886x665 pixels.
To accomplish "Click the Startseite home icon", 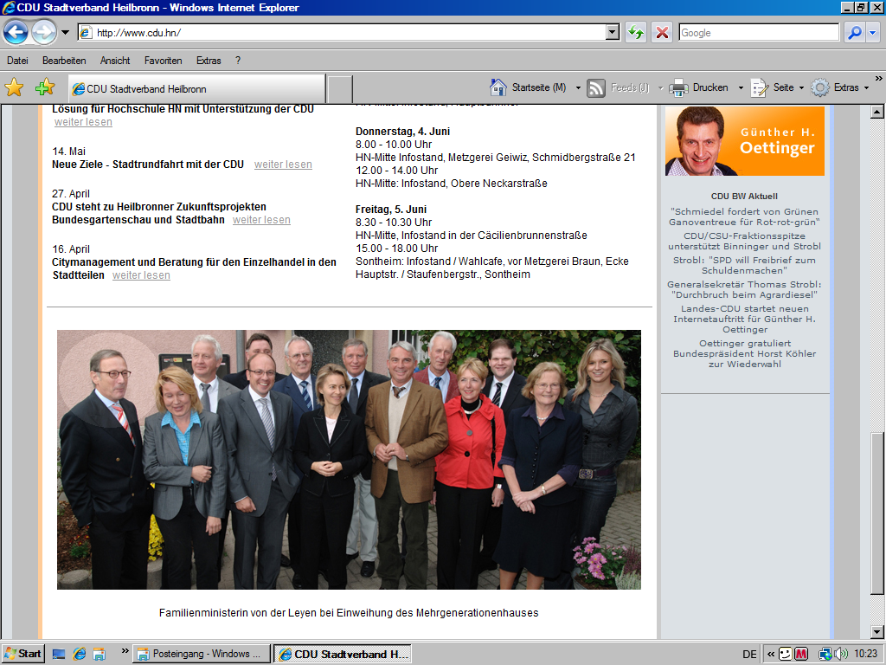I will 498,87.
